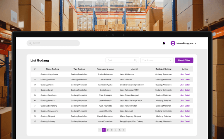224x139 pixels.
Task: Select the Gudang Purwokerto name cell
Action: [x=49, y=111]
